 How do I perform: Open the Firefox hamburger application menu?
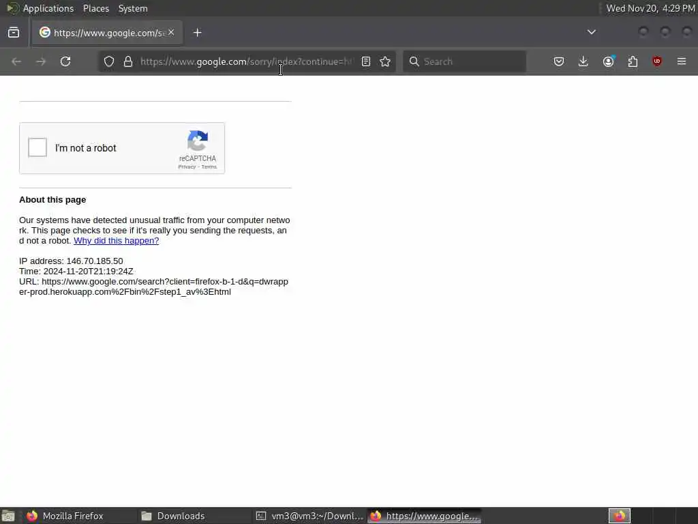click(682, 61)
